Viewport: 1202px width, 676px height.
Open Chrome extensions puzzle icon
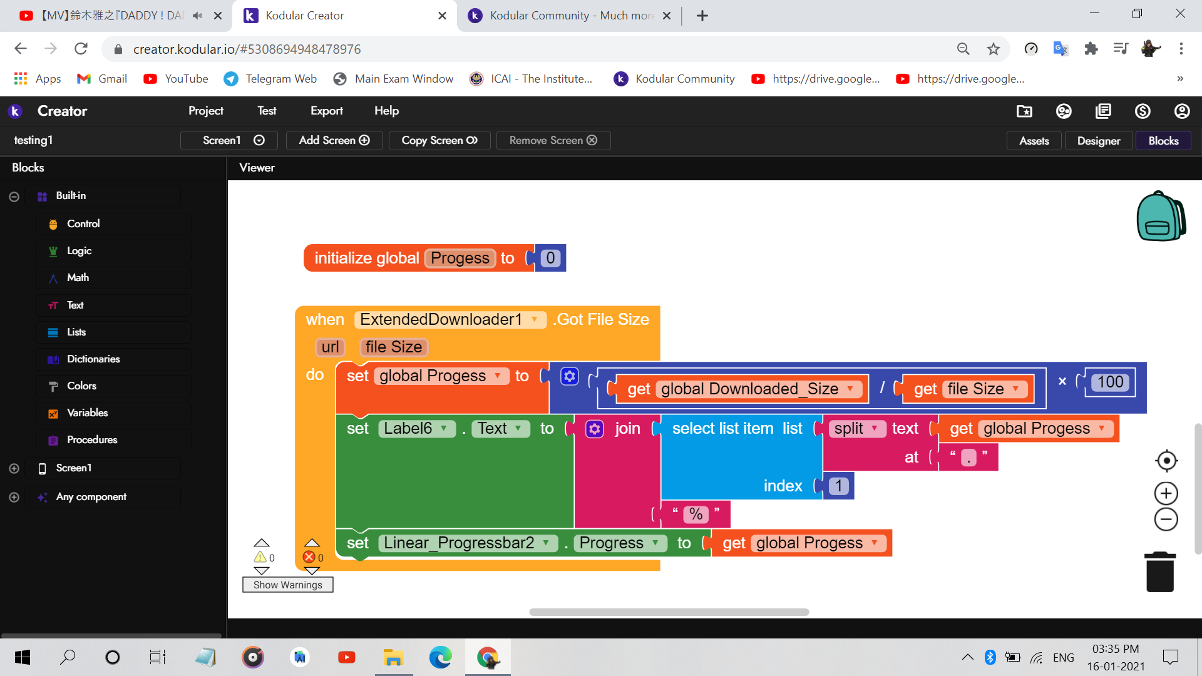coord(1091,49)
